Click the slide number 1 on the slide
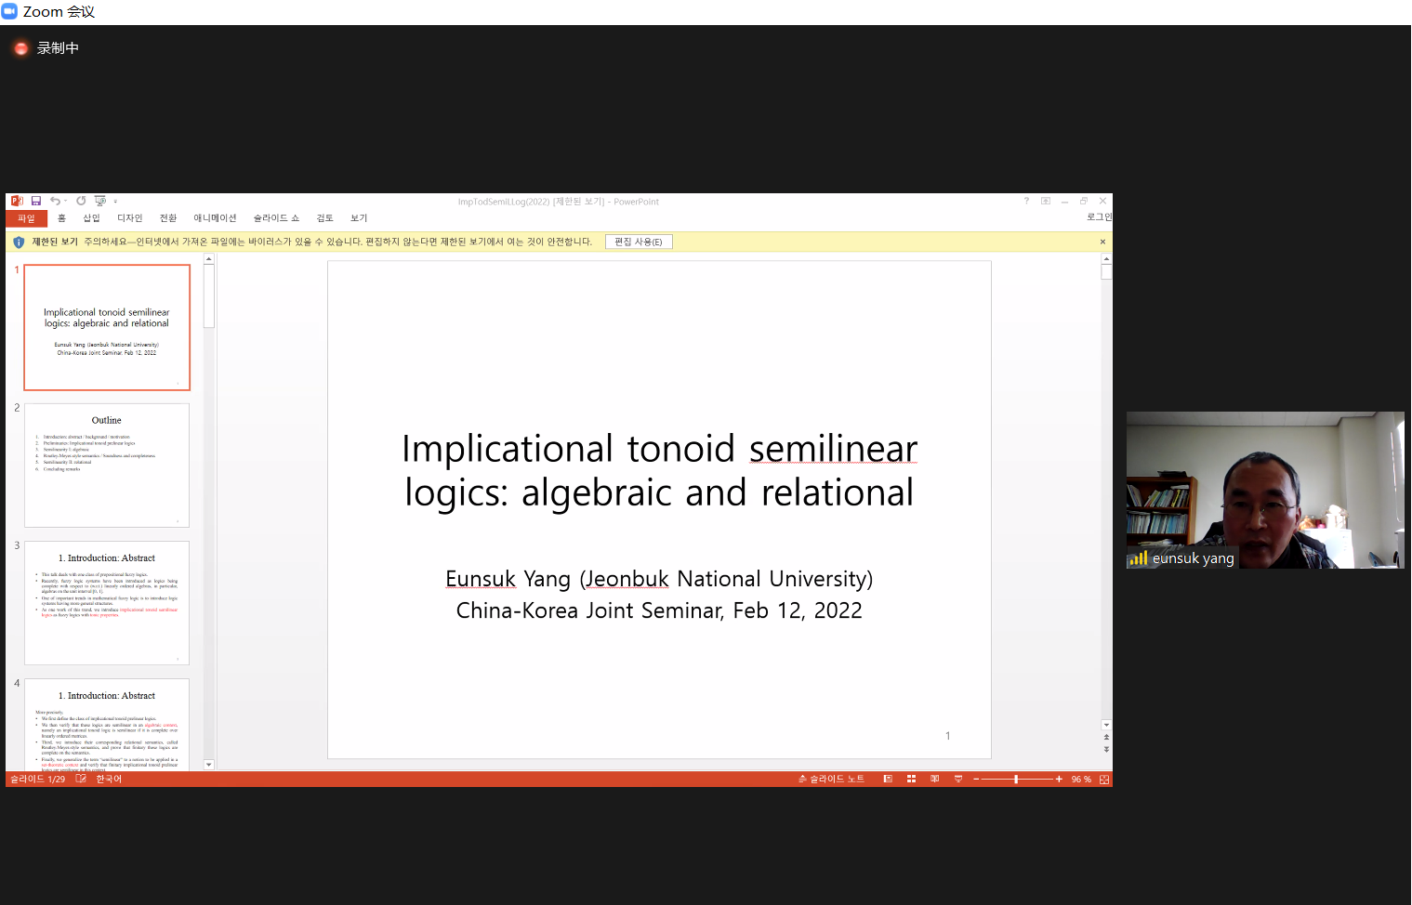Screen dimensions: 1412x905 (948, 736)
